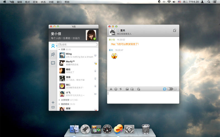
Task: Click the nudge lightning icon
Action: [x=120, y=89]
